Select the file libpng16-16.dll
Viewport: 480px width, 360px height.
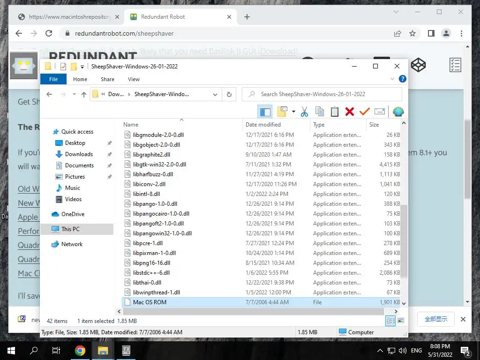pos(151,263)
